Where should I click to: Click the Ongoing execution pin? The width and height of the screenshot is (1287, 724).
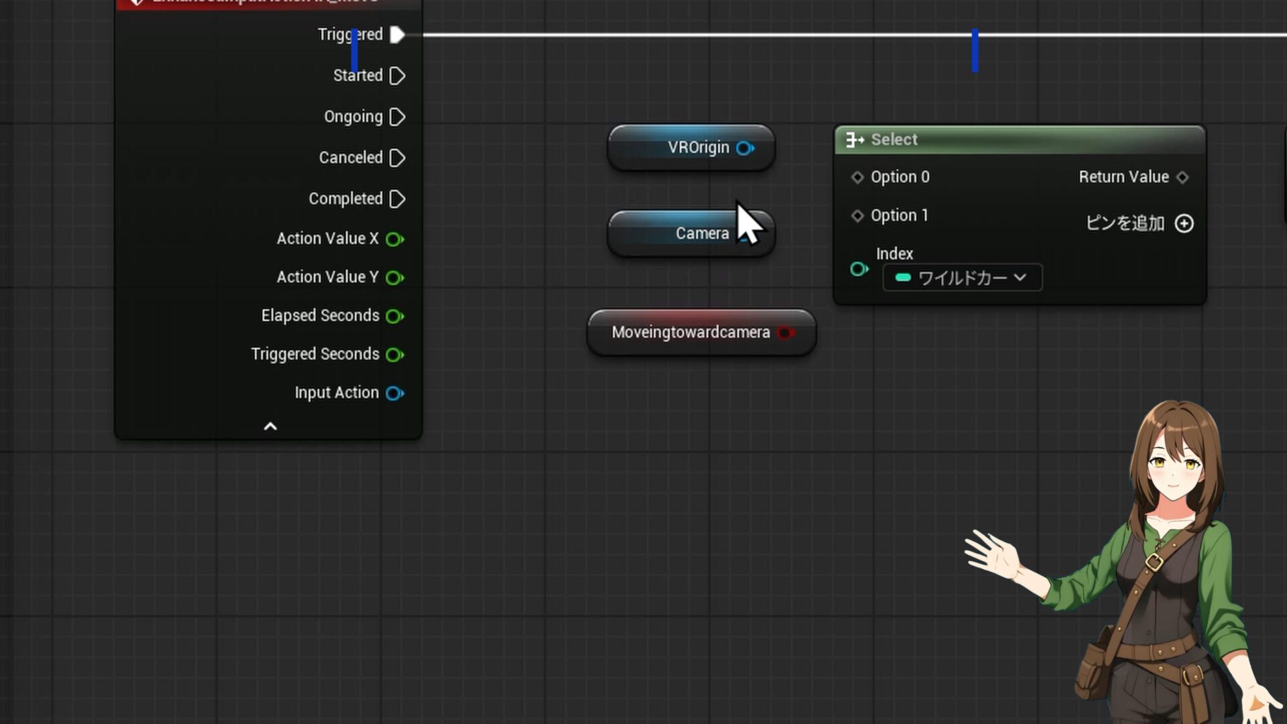(x=397, y=117)
